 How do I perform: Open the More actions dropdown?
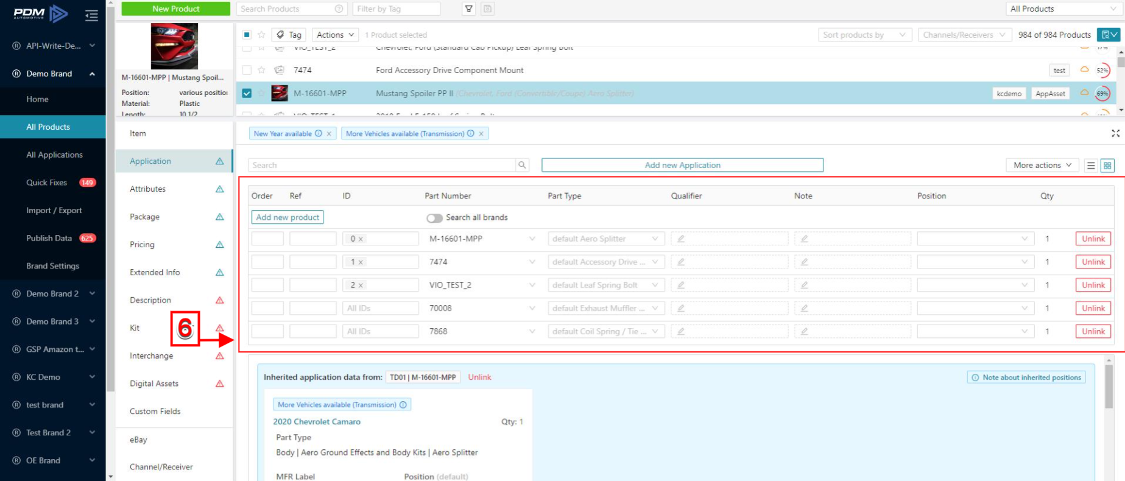coord(1042,165)
